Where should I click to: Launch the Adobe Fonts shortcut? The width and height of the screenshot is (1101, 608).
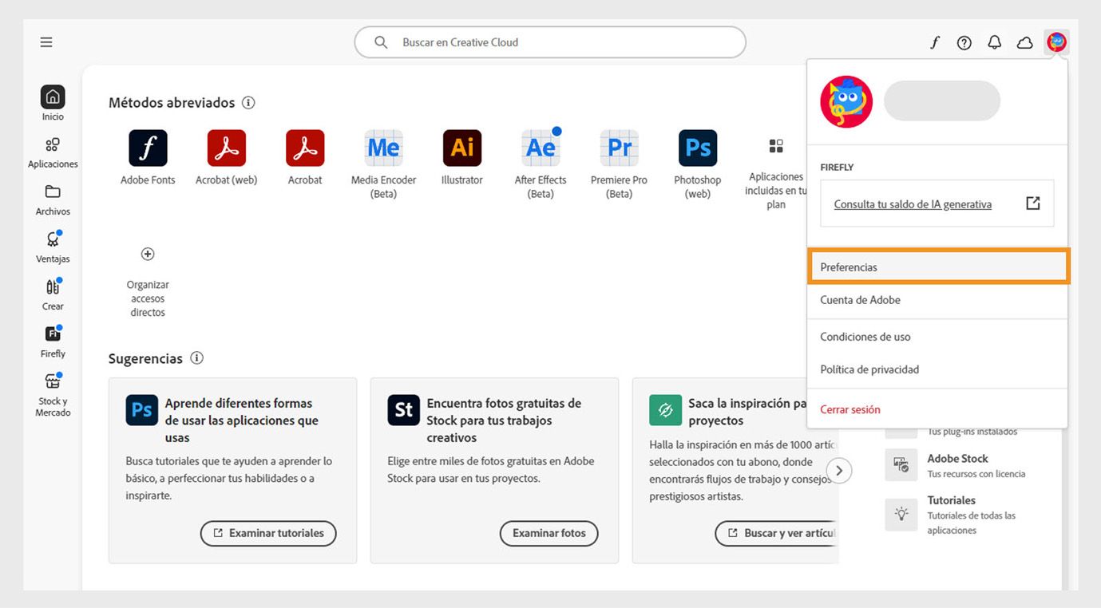pos(148,148)
